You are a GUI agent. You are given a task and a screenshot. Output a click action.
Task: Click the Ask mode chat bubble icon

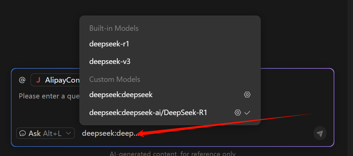click(x=23, y=133)
